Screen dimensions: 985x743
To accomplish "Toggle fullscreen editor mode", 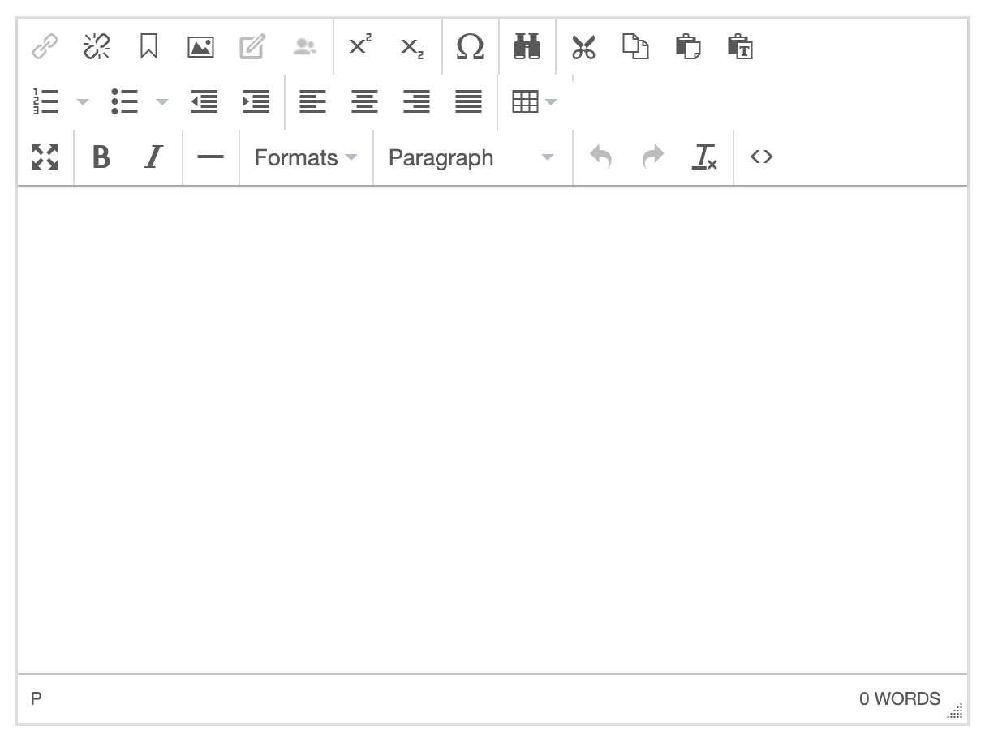I will click(45, 157).
